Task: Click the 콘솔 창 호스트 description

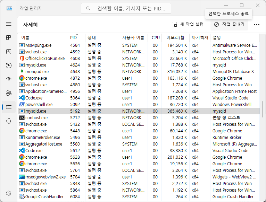Action: tap(226, 117)
